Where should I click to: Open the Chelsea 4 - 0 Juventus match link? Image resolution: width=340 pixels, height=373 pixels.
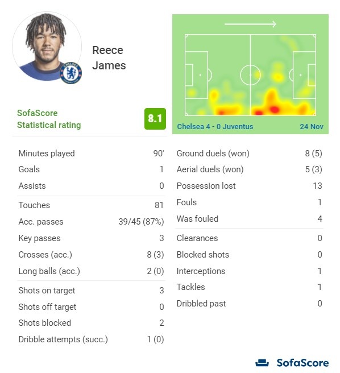click(215, 126)
